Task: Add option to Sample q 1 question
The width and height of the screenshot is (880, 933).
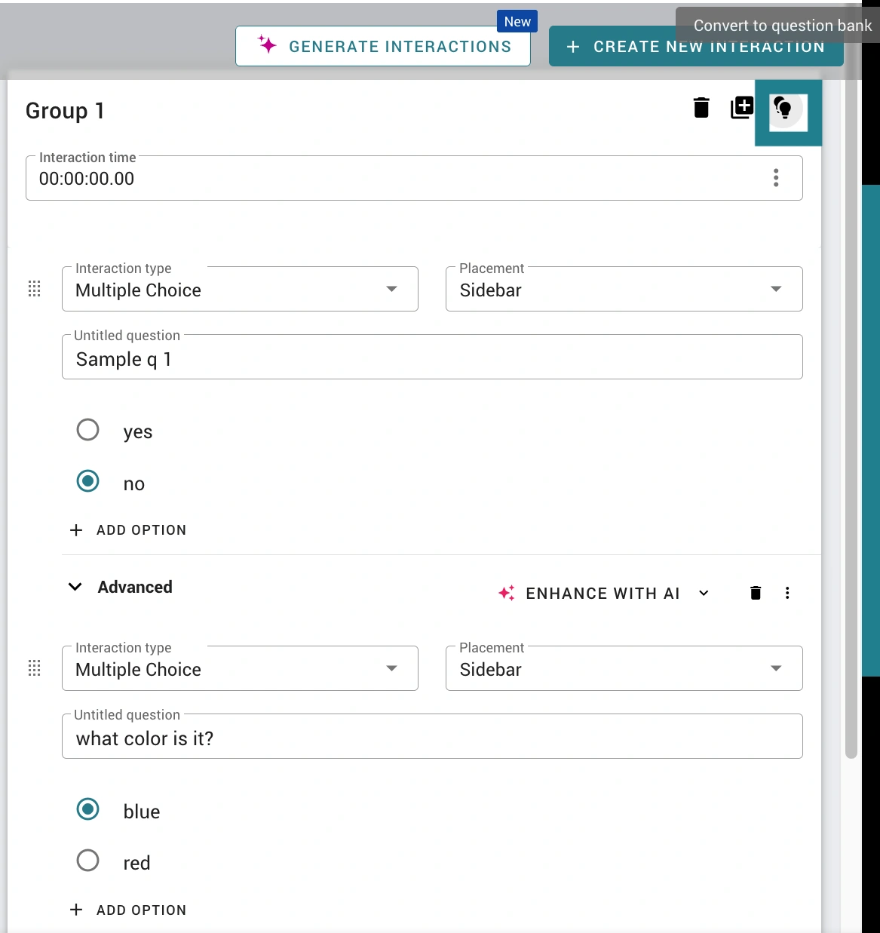Action: tap(128, 530)
